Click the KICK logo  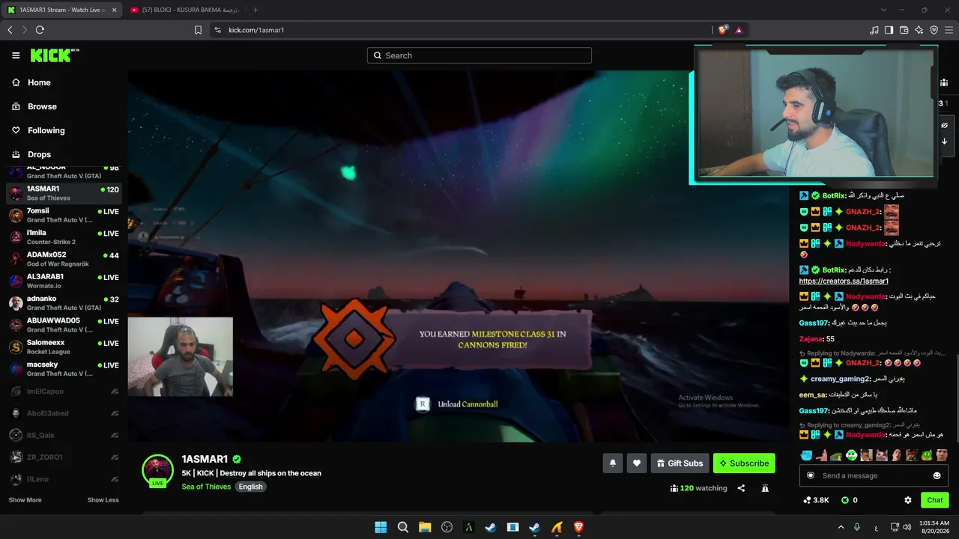(x=54, y=55)
